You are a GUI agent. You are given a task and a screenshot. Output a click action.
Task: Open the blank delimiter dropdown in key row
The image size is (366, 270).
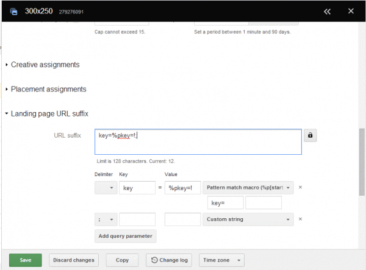[106, 188]
